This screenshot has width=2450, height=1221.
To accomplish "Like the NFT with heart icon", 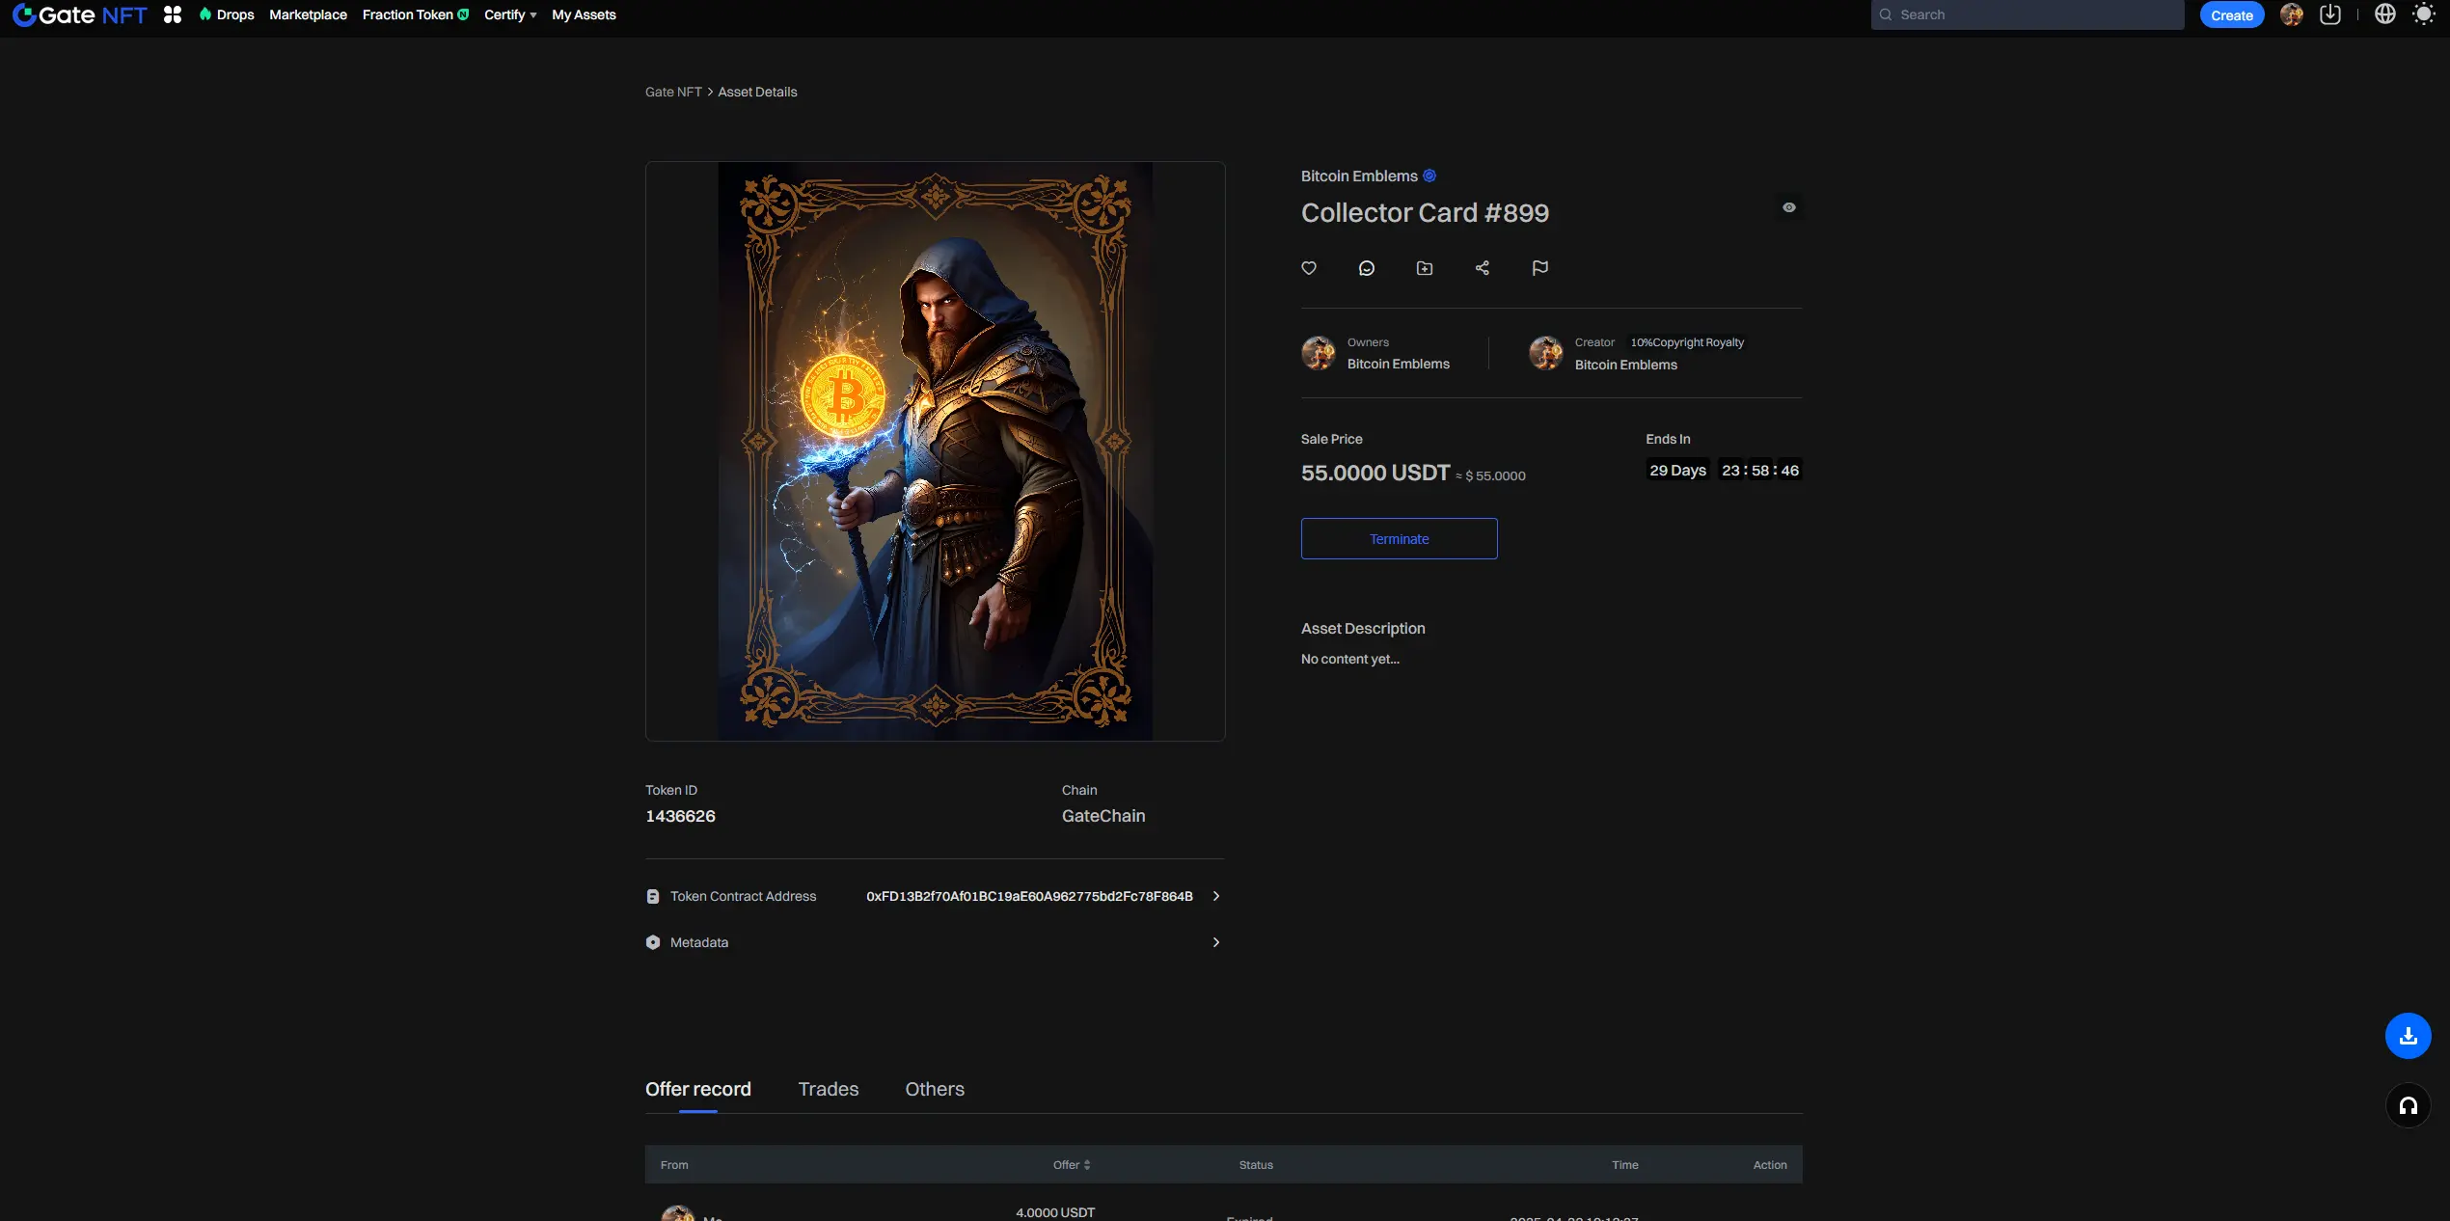I will pyautogui.click(x=1309, y=268).
